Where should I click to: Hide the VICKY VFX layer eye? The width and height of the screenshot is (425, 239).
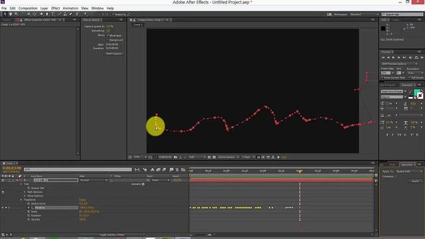(x=3, y=180)
